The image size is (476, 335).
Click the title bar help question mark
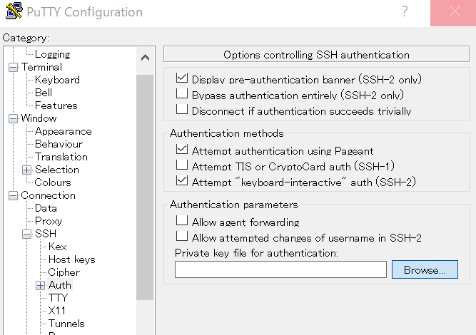[405, 12]
